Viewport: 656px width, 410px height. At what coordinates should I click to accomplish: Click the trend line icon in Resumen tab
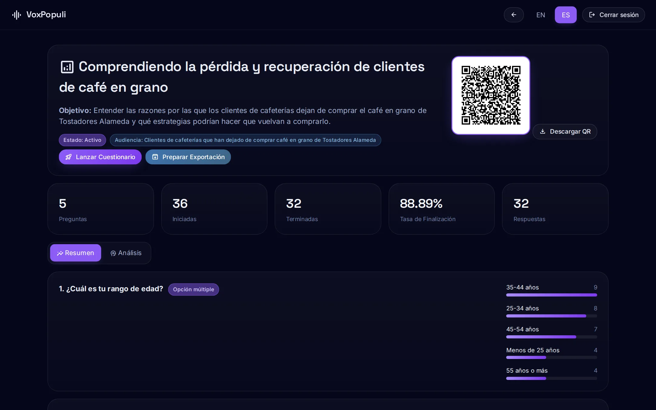[x=60, y=253]
